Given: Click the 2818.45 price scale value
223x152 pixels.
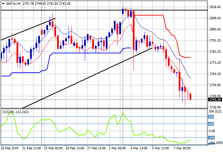Looking at the screenshot, I should click(215, 7).
